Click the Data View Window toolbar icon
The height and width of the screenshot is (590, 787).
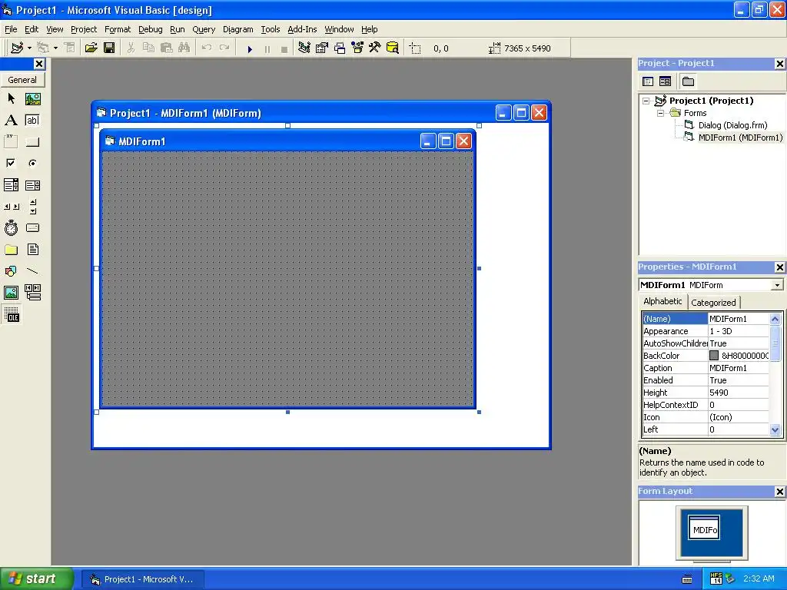[x=393, y=48]
